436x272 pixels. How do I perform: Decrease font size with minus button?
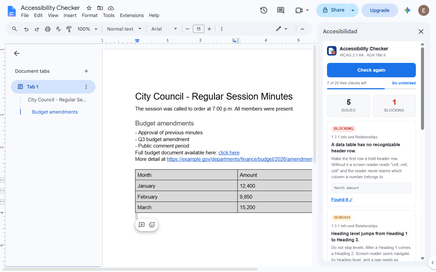tap(187, 29)
